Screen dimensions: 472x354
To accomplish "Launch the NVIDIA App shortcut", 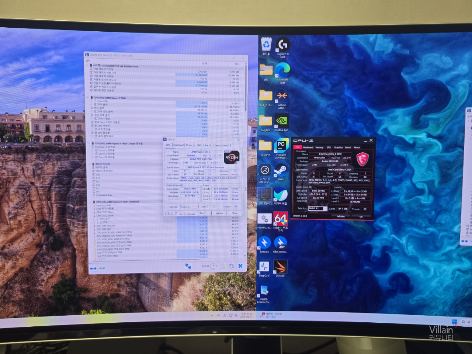I will click(x=282, y=121).
